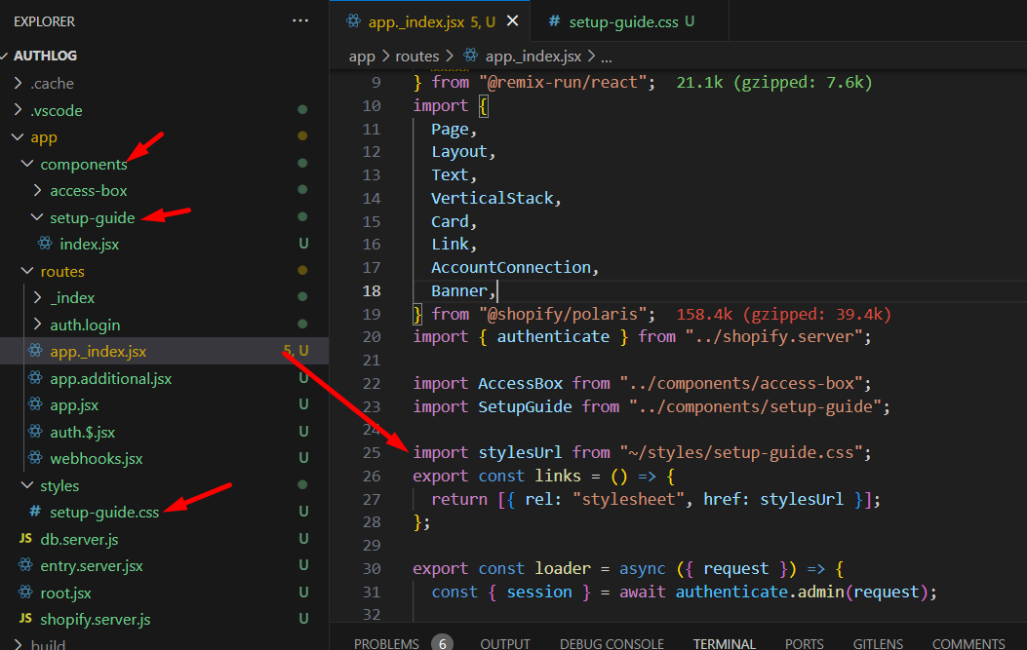Screen dimensions: 1027x650
Task: Click the Banner, import on line 18
Action: point(463,290)
